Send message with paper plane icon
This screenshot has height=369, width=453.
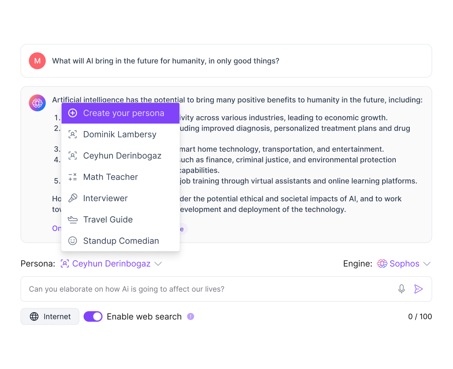[419, 289]
